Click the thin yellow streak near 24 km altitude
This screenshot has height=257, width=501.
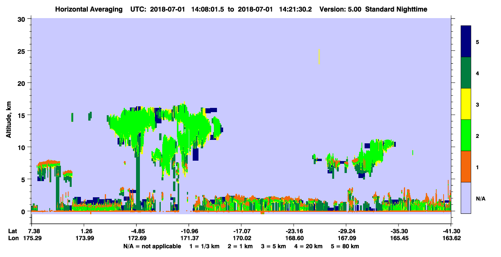tap(319, 57)
